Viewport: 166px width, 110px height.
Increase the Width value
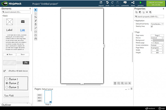tap(163, 50)
